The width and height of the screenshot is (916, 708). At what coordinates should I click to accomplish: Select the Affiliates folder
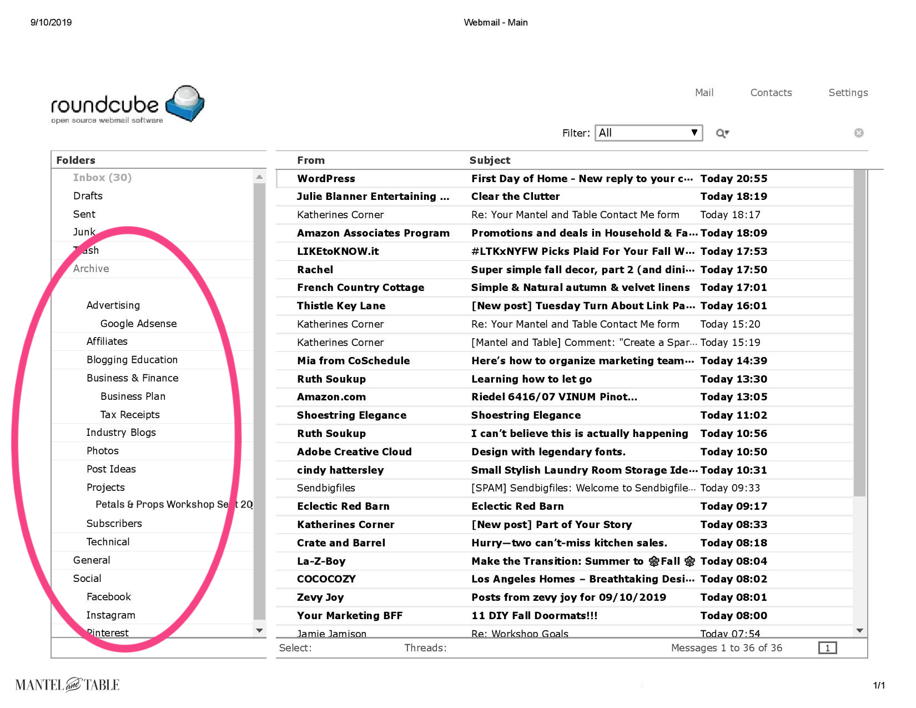tap(152, 342)
